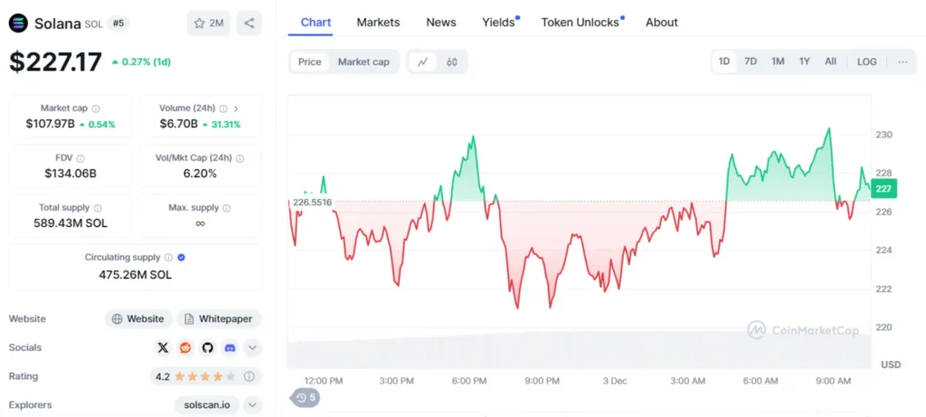926x417 pixels.
Task: Click the verified circulating supply badge
Action: (x=182, y=258)
